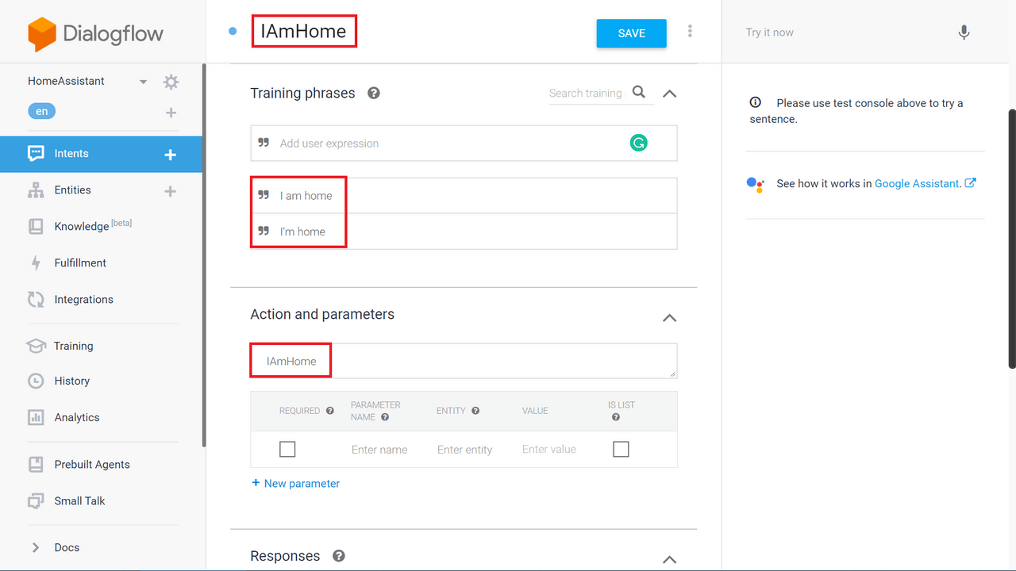Check the Is List parameter checkbox
Screen dimensions: 1016x571
pos(621,450)
